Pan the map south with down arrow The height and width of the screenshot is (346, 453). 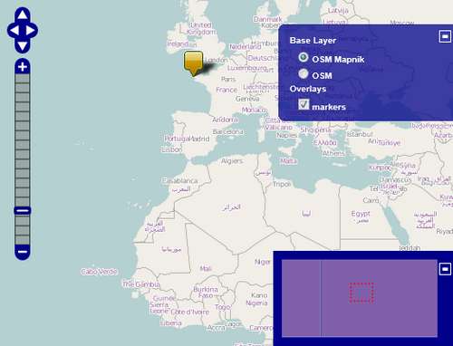click(x=23, y=46)
